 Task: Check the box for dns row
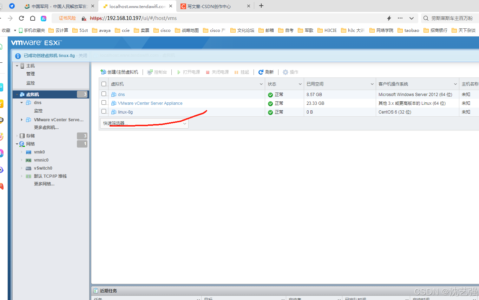pyautogui.click(x=104, y=94)
